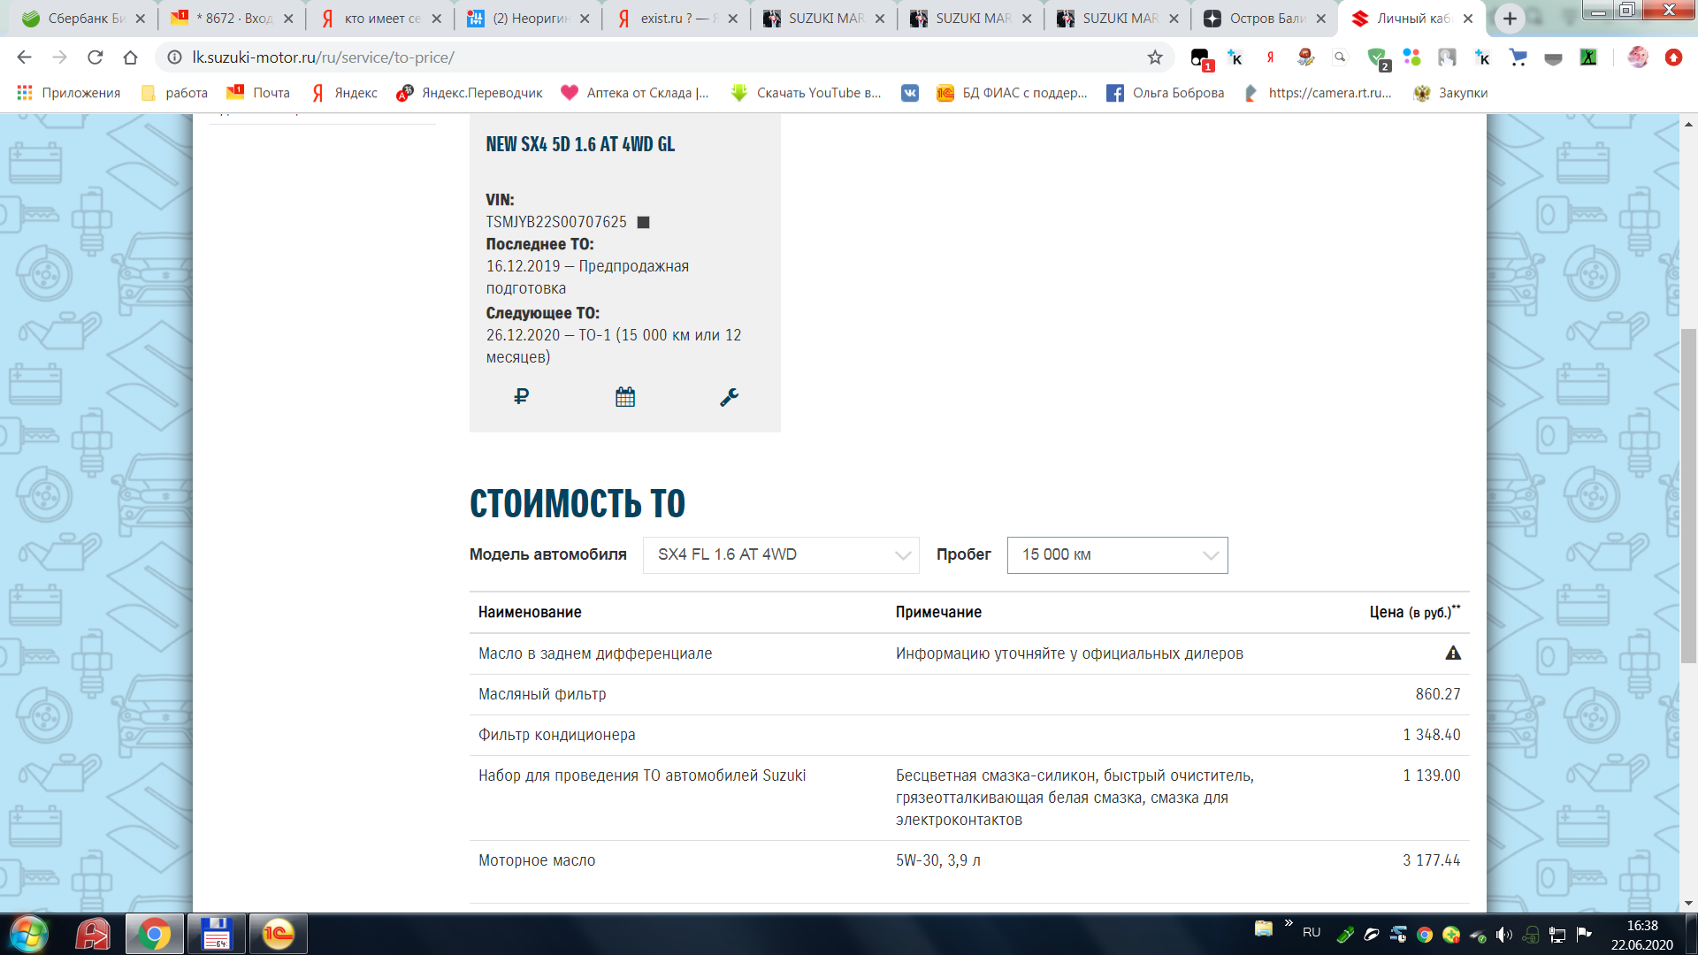Viewport: 1698px width, 955px height.
Task: Open the Windows Start menu
Action: 29,935
